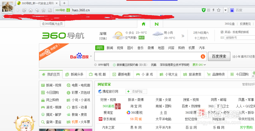Click the 网上购物 shopping bag icon

click(x=43, y=100)
